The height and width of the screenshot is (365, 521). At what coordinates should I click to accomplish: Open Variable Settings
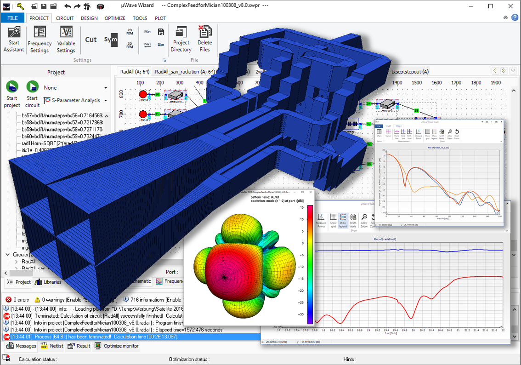[x=66, y=40]
